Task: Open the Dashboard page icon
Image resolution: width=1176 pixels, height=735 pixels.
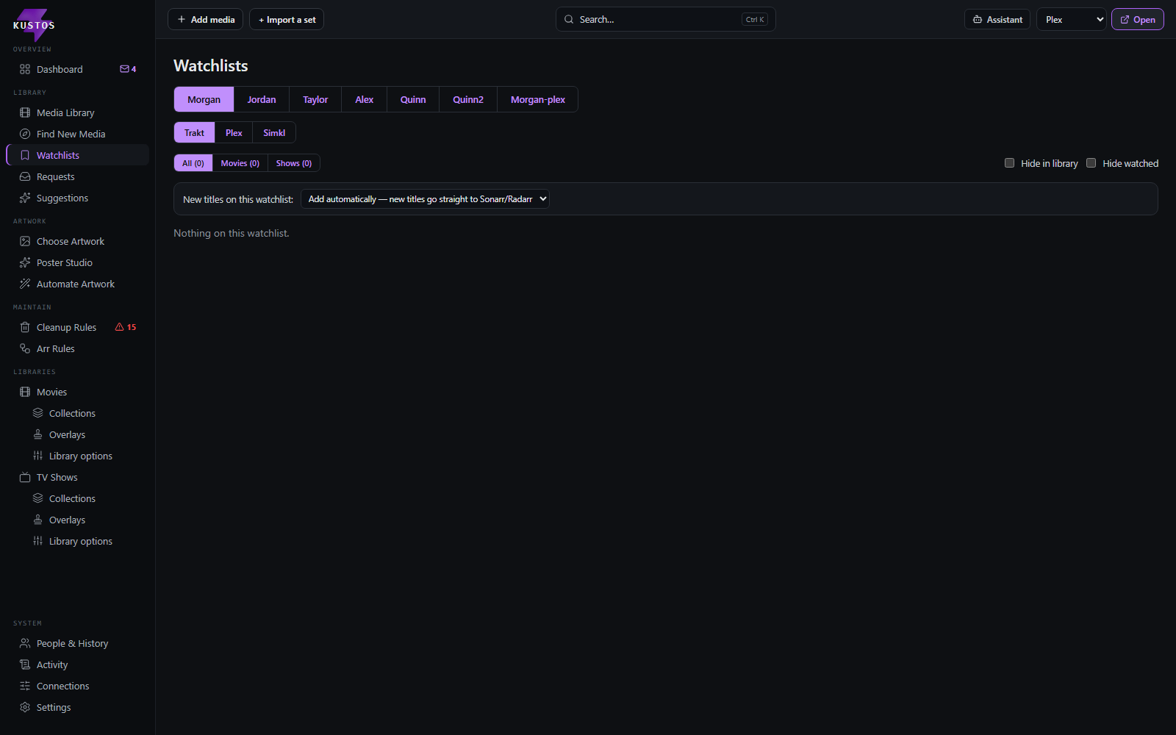Action: click(25, 69)
